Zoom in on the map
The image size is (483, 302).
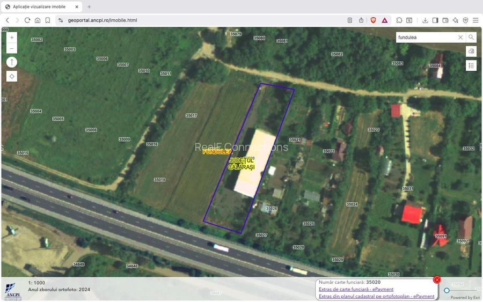click(x=12, y=38)
